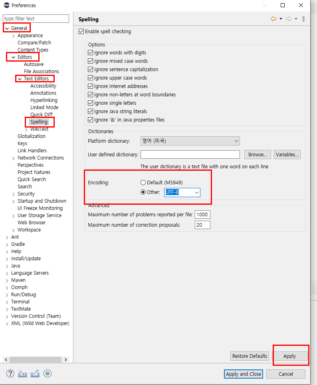
Task: Select Globalization preference page
Action: point(32,136)
